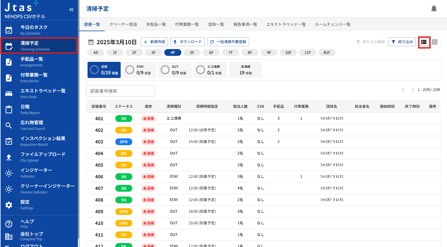The height and width of the screenshot is (247, 447).
Task: Open File Upload in sidebar
Action: 39,157
